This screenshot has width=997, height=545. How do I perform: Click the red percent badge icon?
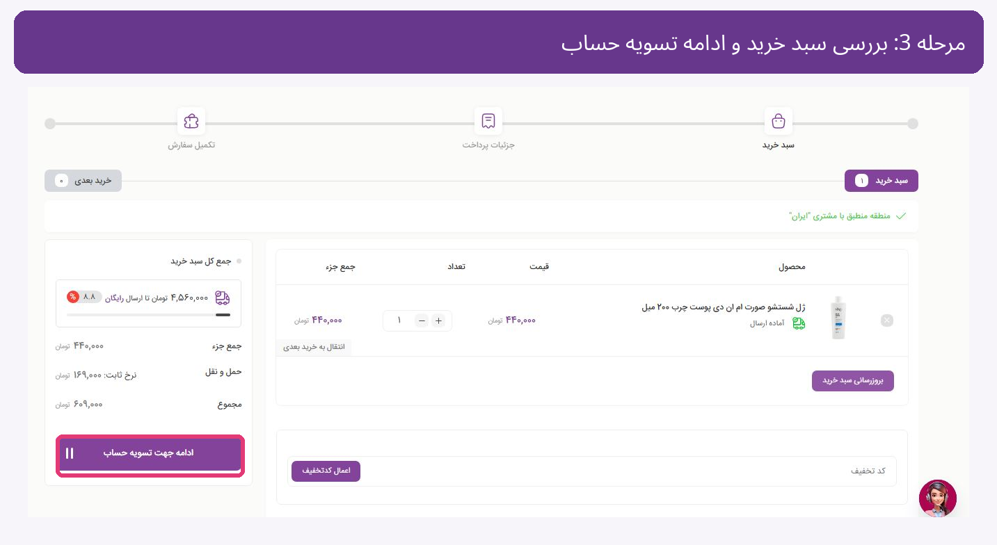tap(73, 297)
